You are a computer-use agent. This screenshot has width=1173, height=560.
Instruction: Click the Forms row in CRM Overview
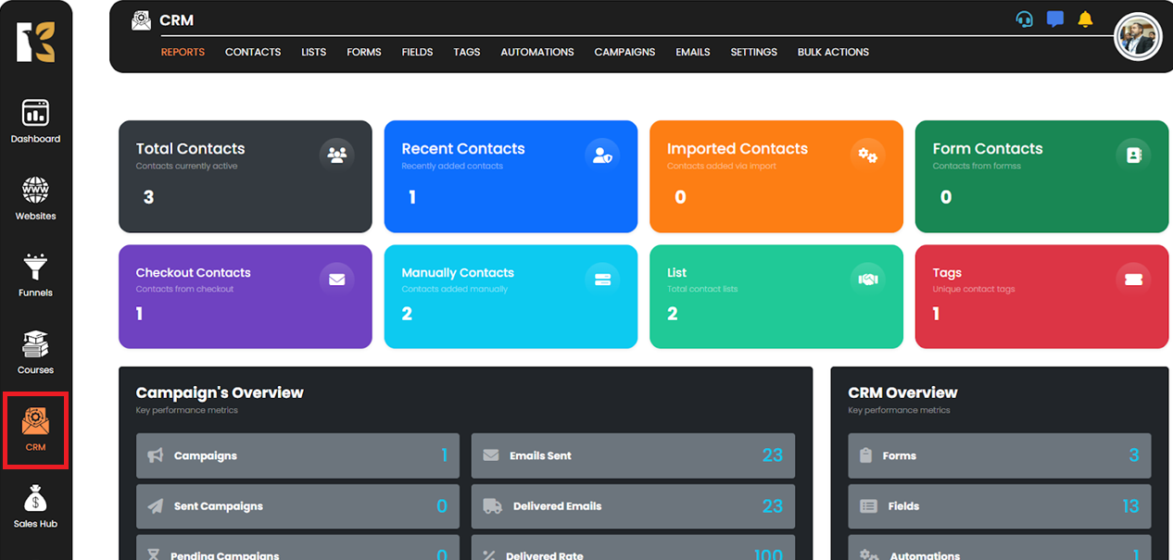(x=999, y=455)
